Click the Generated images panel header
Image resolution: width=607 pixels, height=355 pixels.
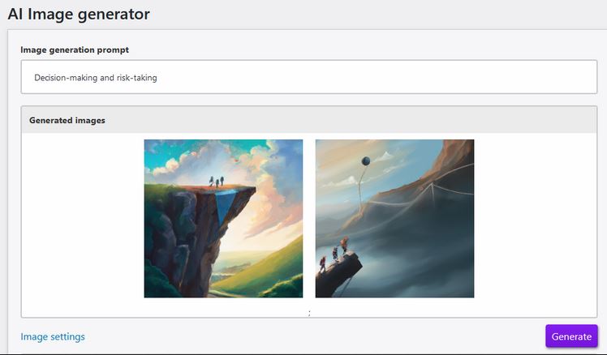pyautogui.click(x=309, y=120)
